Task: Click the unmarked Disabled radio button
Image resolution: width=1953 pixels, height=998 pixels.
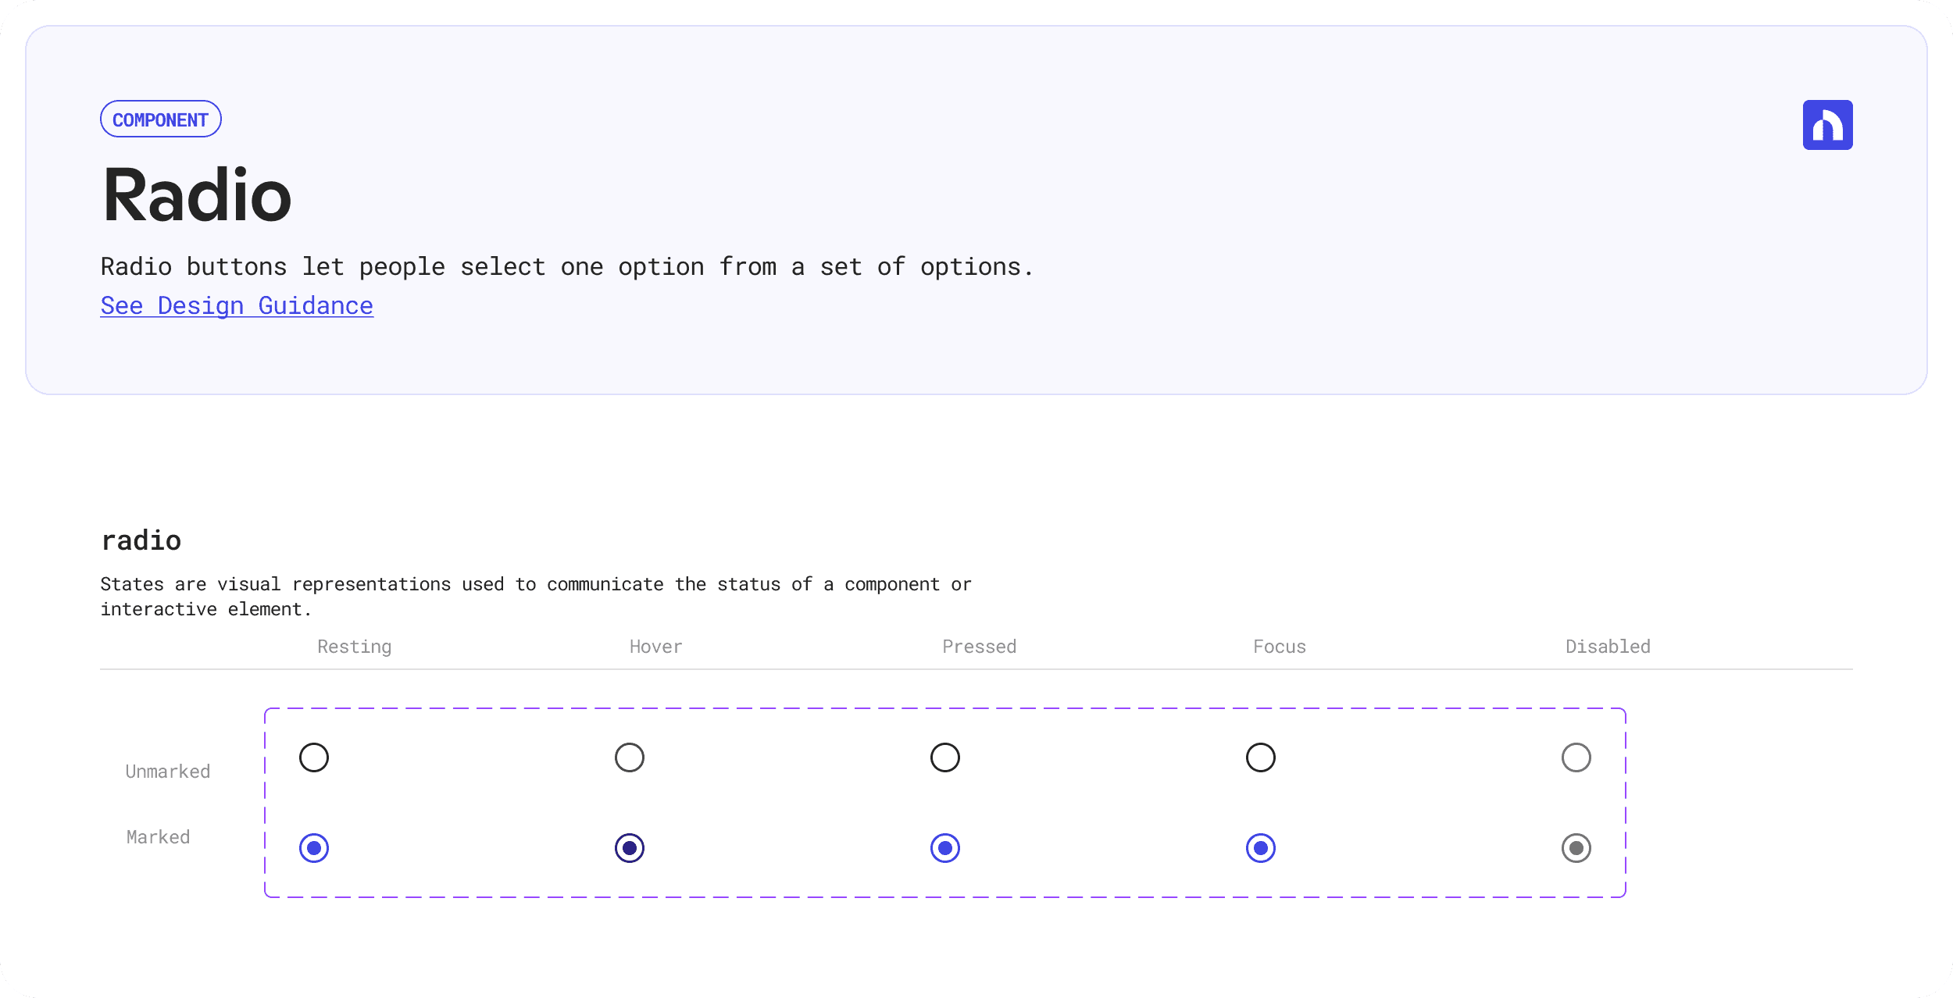Action: click(1576, 757)
